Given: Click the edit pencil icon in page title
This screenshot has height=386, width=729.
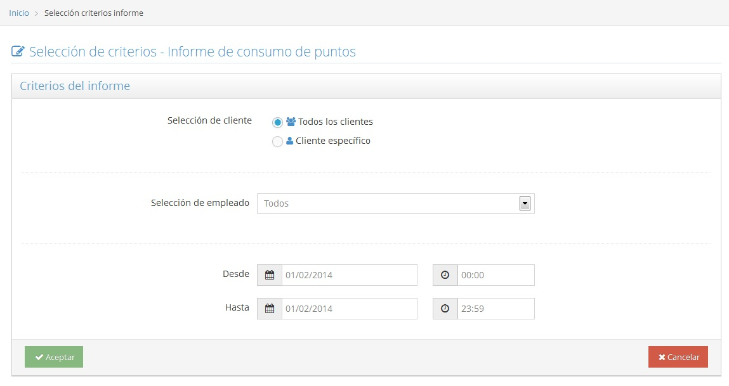Looking at the screenshot, I should (x=18, y=52).
